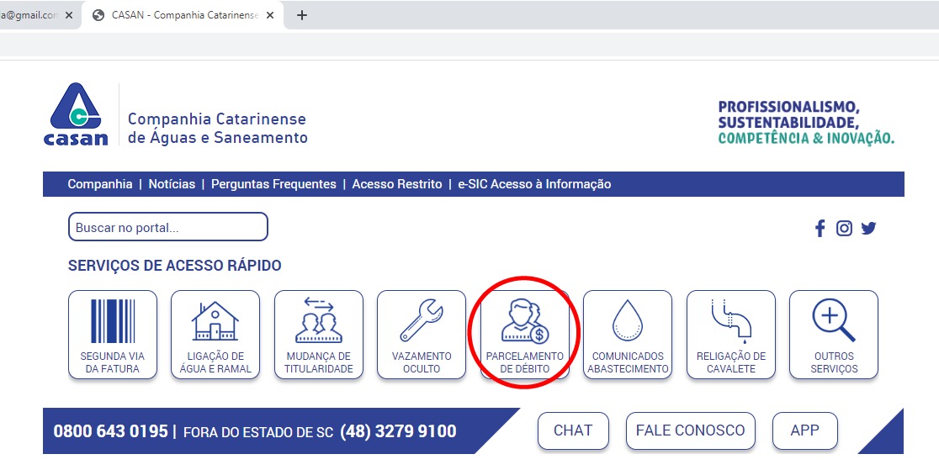
Task: Open CASAN Twitter icon
Action: (x=868, y=228)
